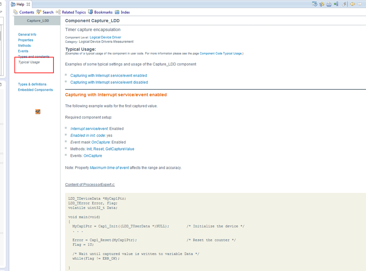Click Timer capture encapsulation subtitle
This screenshot has height=271, width=366.
click(93, 30)
